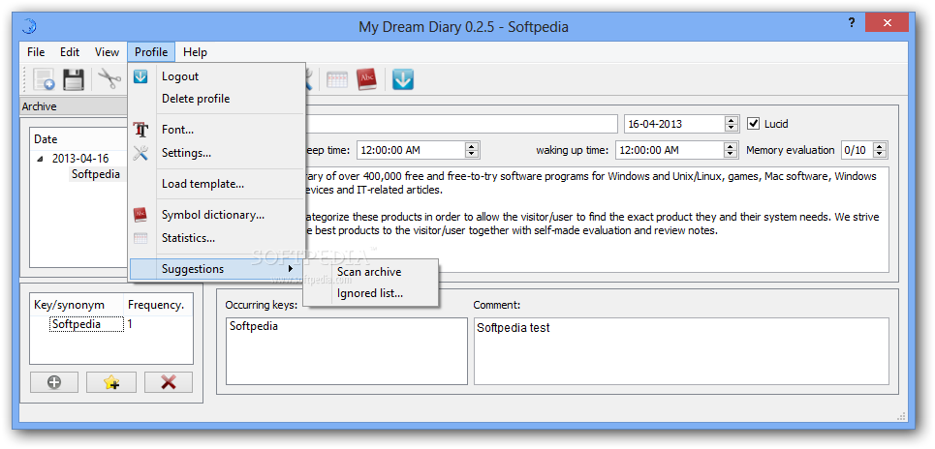Close the open Profile menu
This screenshot has height=449, width=935.
151,52
